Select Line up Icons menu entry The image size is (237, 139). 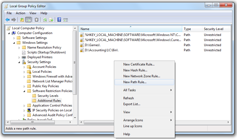144,126
